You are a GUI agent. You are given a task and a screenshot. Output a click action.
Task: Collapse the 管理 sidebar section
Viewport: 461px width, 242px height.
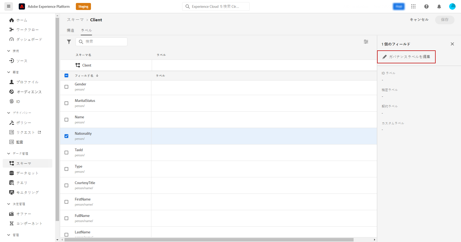tap(9, 235)
